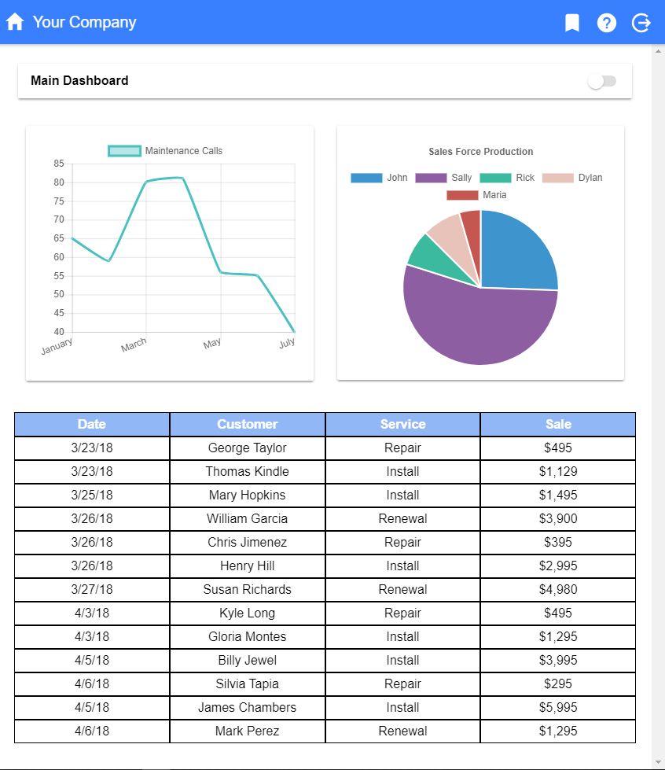The width and height of the screenshot is (665, 770).
Task: Open the bookmark icon in the header
Action: pos(572,22)
